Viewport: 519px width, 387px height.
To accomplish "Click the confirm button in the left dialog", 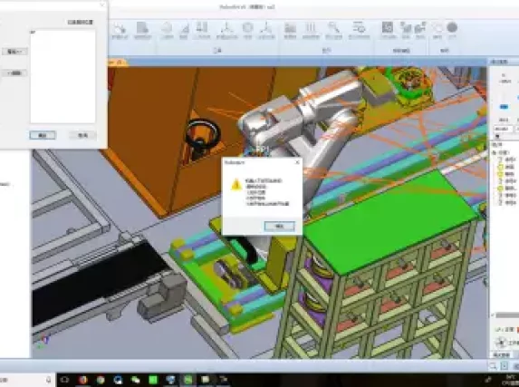I will coord(43,135).
